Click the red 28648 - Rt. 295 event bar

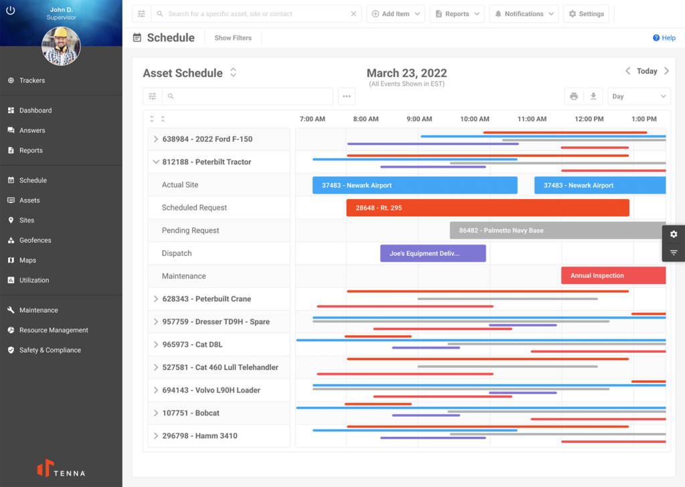coord(487,208)
